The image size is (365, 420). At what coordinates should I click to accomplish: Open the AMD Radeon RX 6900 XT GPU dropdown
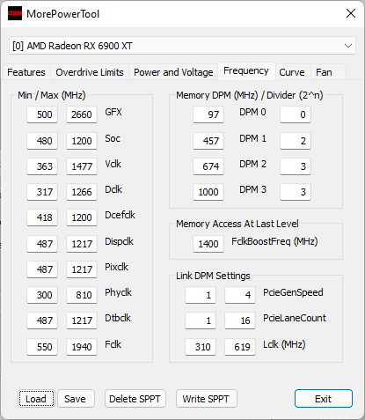pos(182,46)
